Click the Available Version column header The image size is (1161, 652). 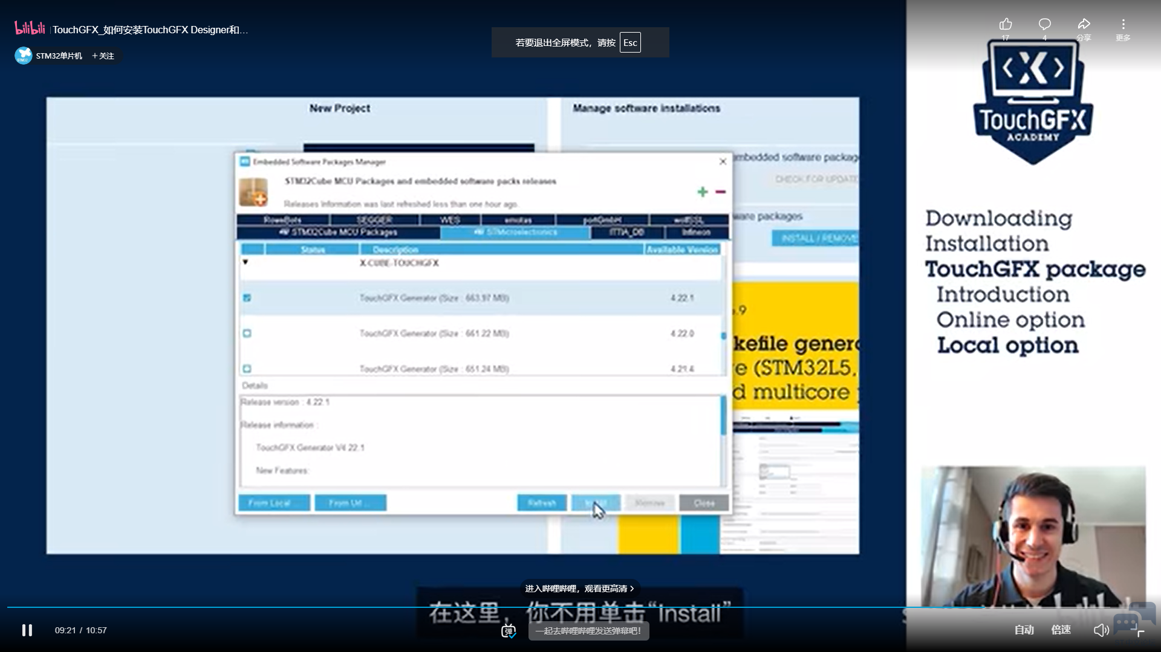683,250
